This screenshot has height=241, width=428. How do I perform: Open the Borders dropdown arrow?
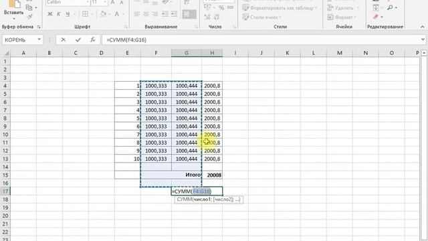click(x=92, y=14)
